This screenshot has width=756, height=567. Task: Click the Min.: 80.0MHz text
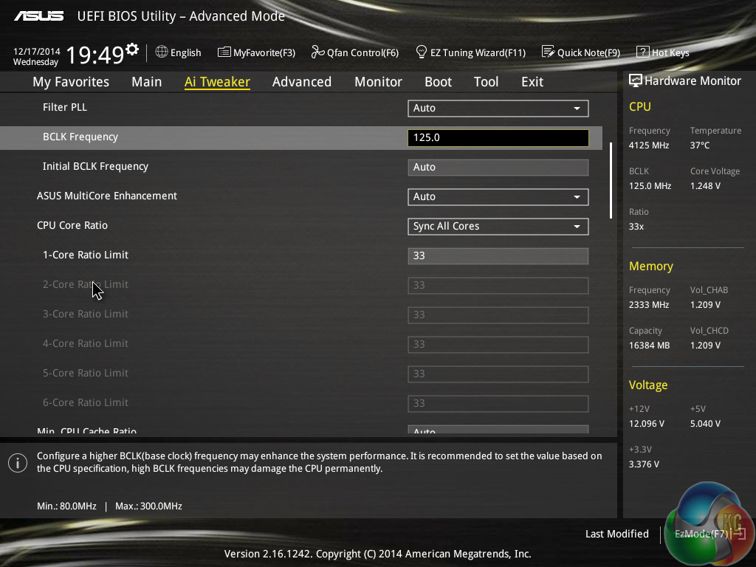pyautogui.click(x=66, y=506)
